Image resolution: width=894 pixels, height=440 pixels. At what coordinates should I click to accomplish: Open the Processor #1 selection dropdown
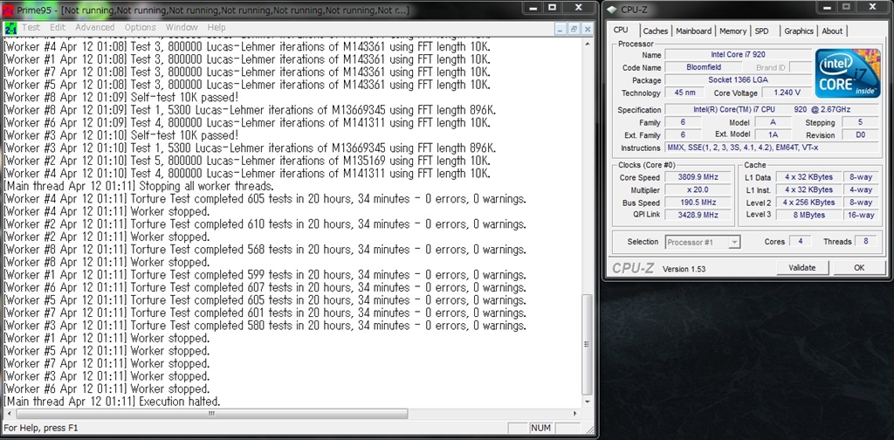click(x=703, y=242)
